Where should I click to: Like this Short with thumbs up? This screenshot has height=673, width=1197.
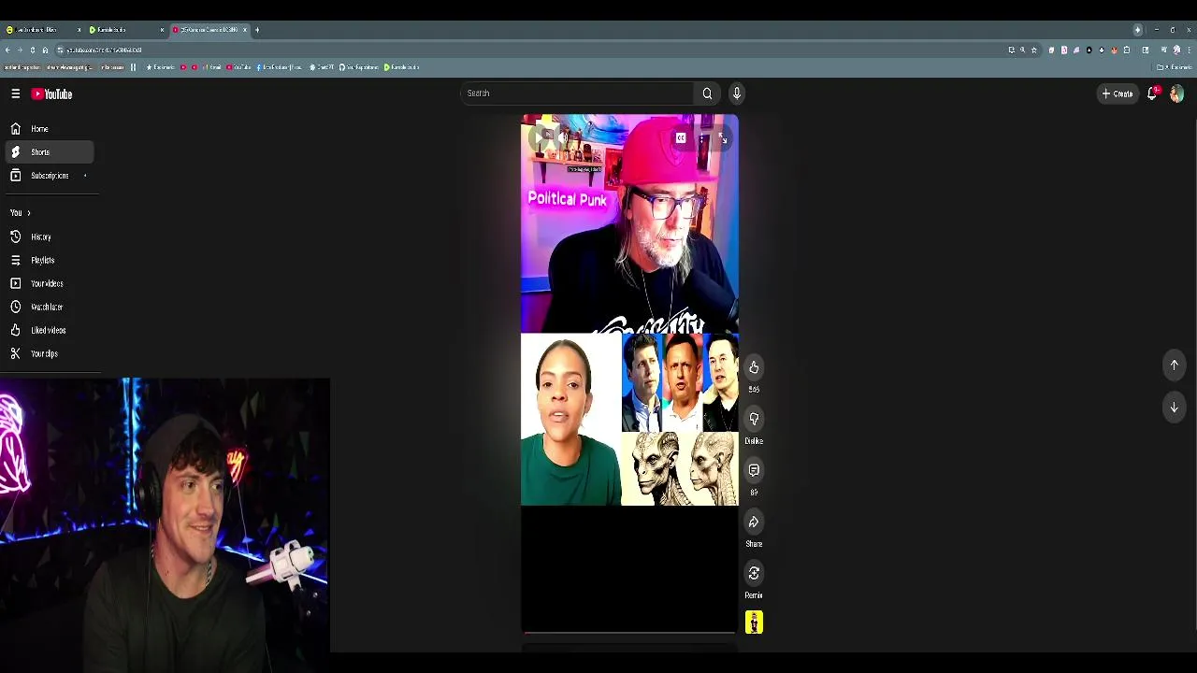click(754, 367)
